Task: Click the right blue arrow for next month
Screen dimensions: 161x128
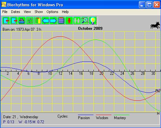Action: [x=53, y=21]
